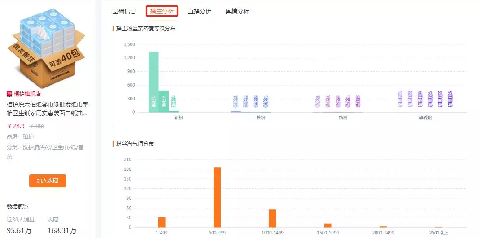Click the 铁粉 axis label
Viewport: 481px width, 238px height.
pos(261,117)
